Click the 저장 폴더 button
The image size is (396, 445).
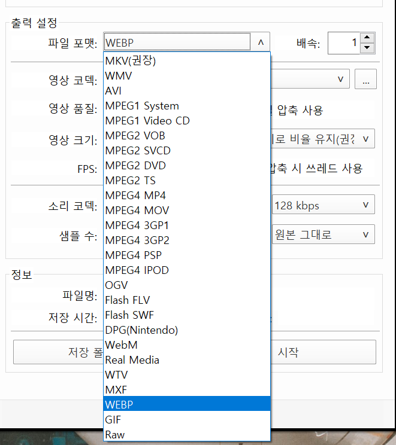click(x=58, y=352)
